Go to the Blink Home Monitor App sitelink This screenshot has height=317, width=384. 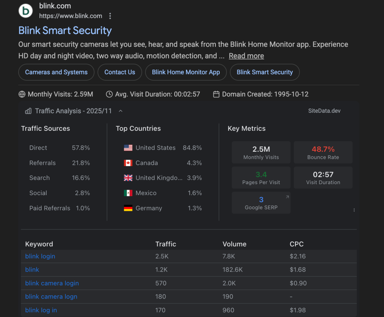coord(186,72)
